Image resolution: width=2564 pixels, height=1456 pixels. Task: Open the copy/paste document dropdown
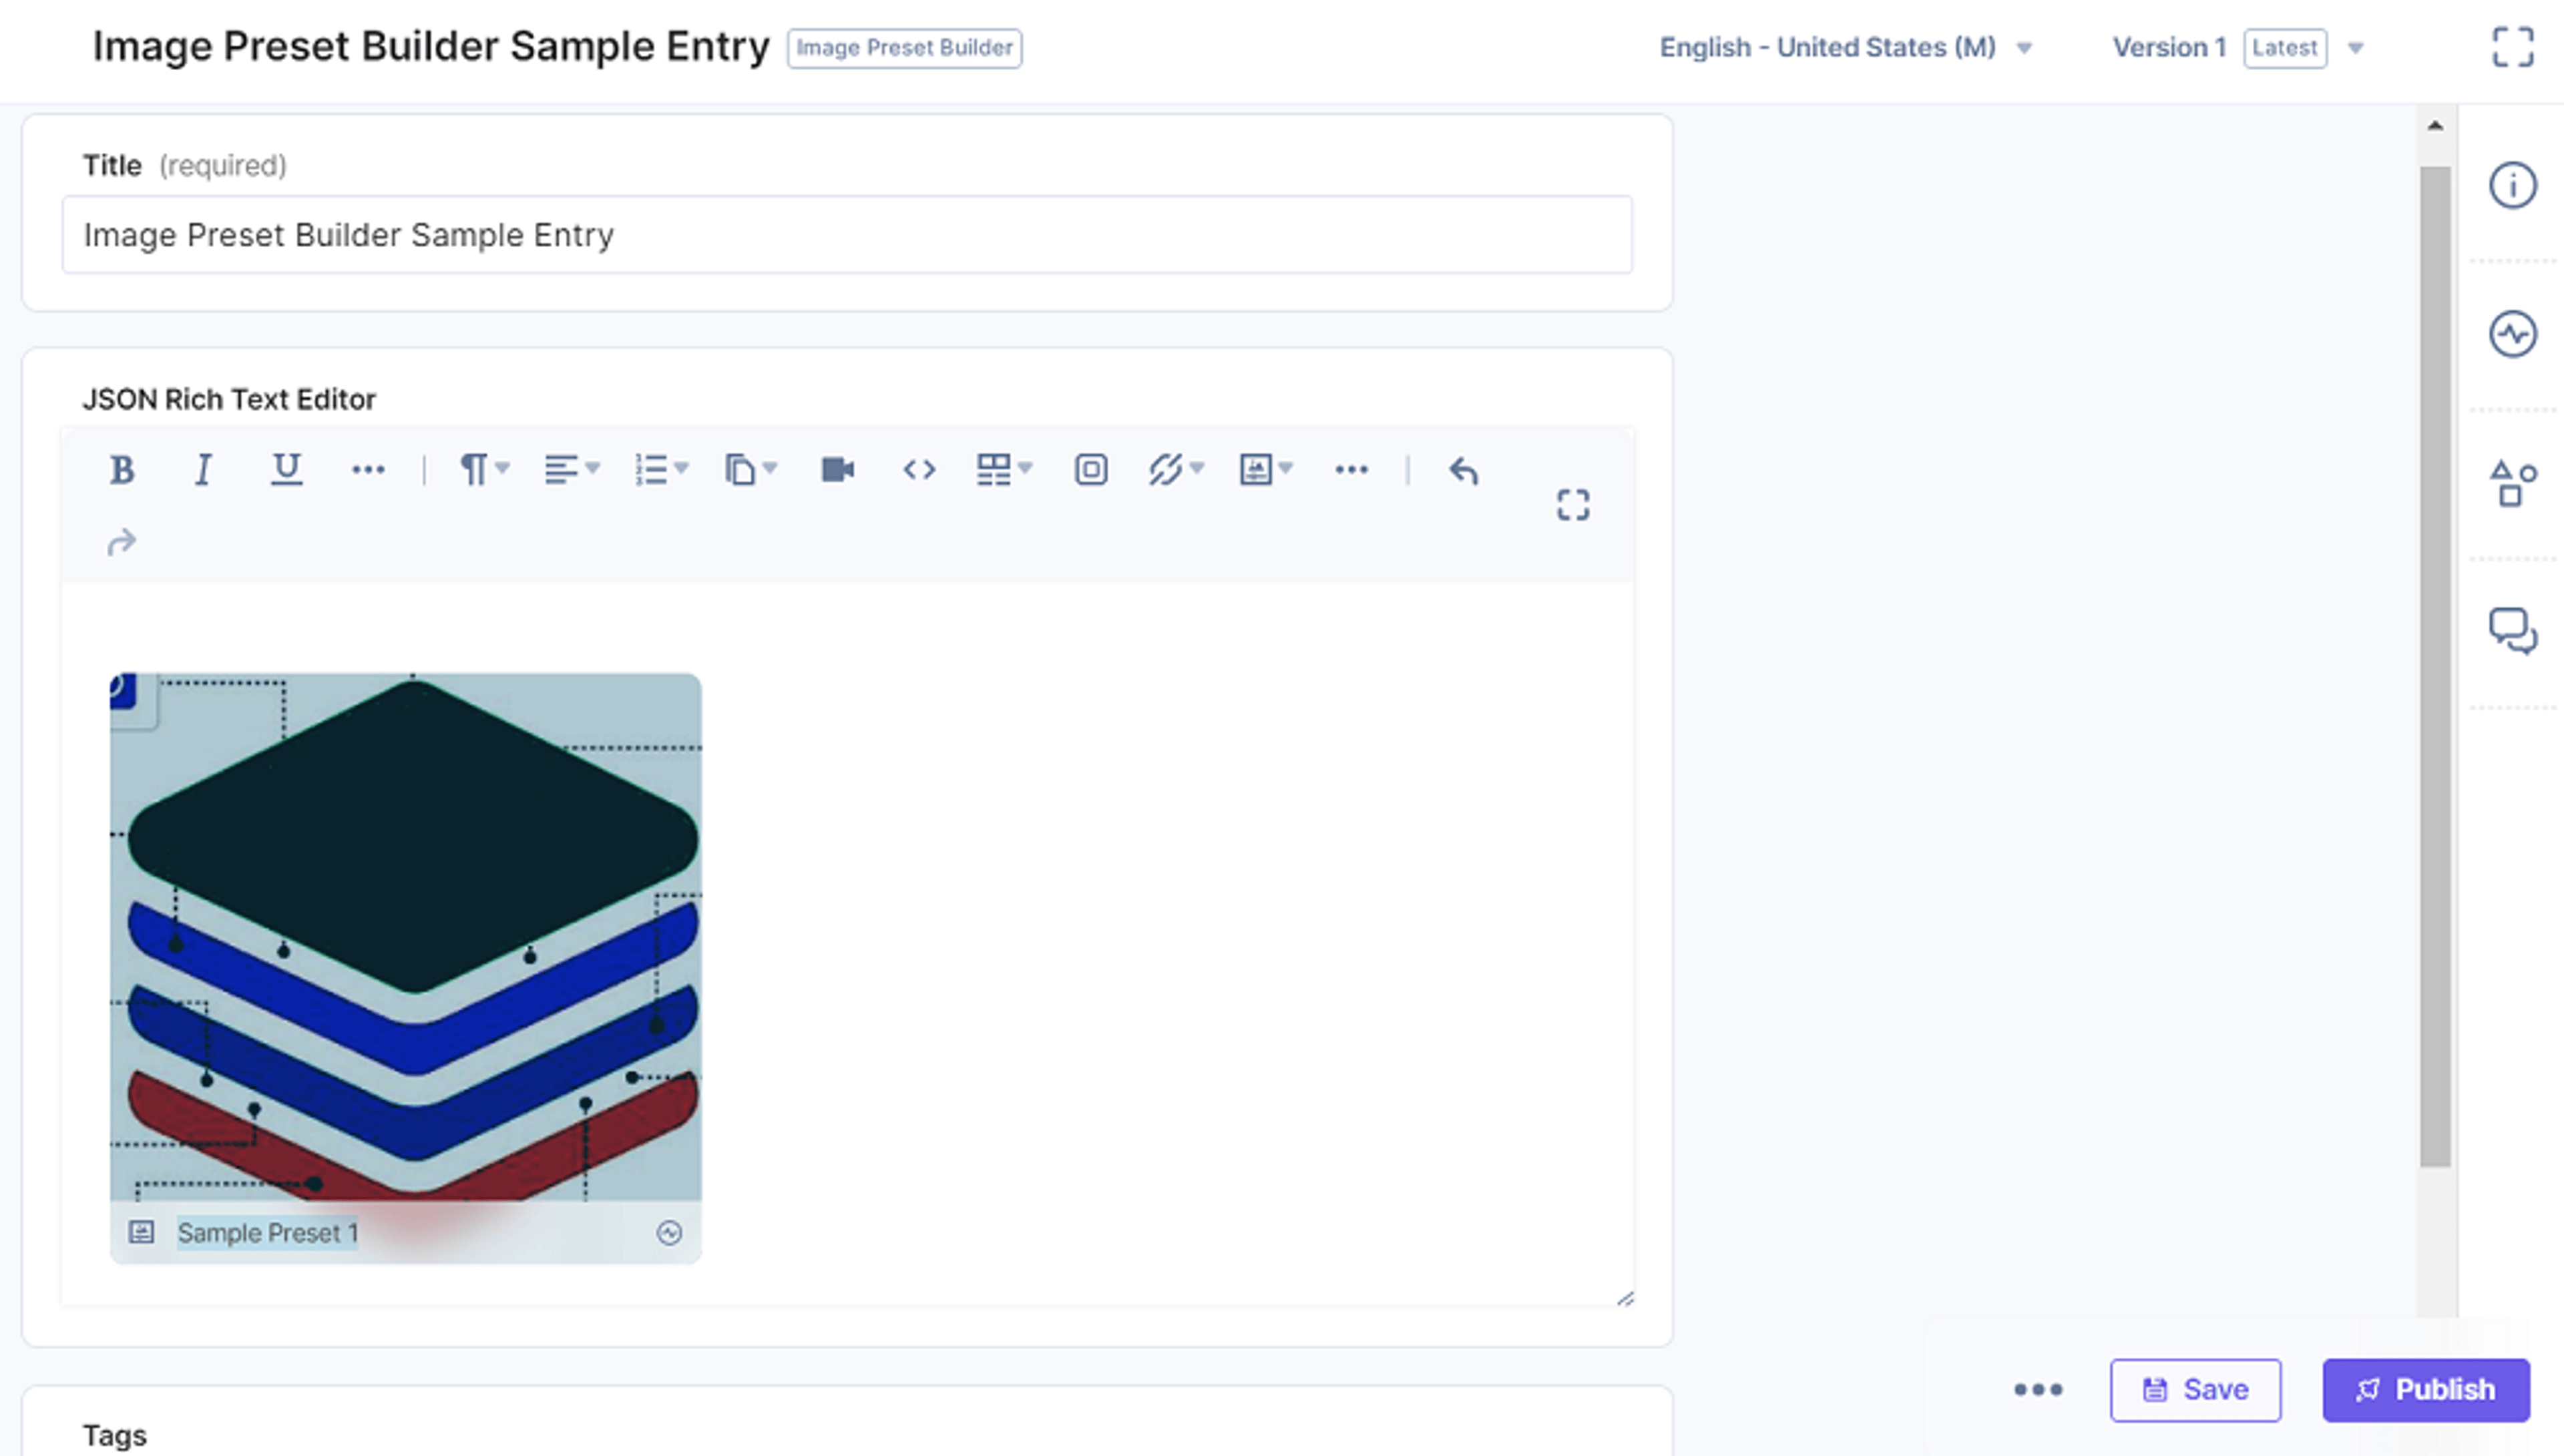pyautogui.click(x=750, y=469)
